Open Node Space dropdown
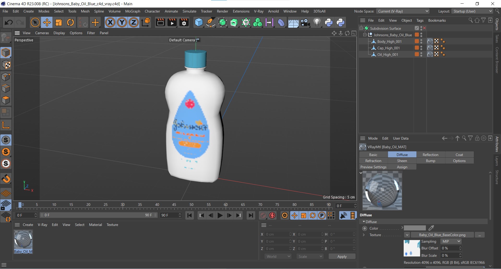Screen dimensions: 501x269 click(x=403, y=11)
